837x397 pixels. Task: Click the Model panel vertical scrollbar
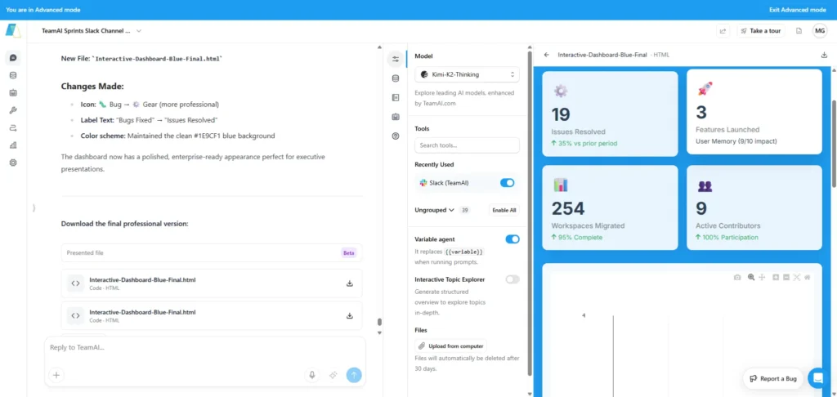pos(530,213)
